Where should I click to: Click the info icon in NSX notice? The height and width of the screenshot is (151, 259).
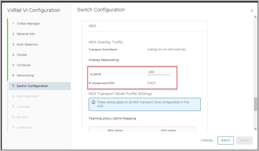[x=93, y=102]
